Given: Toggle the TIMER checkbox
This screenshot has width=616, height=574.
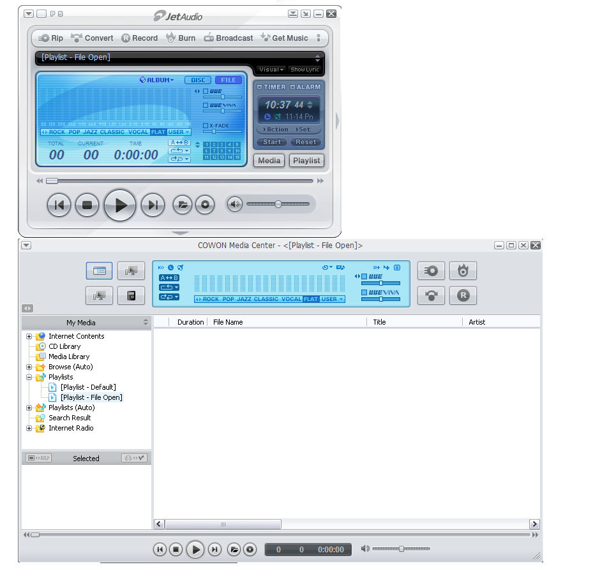Looking at the screenshot, I should click(259, 87).
